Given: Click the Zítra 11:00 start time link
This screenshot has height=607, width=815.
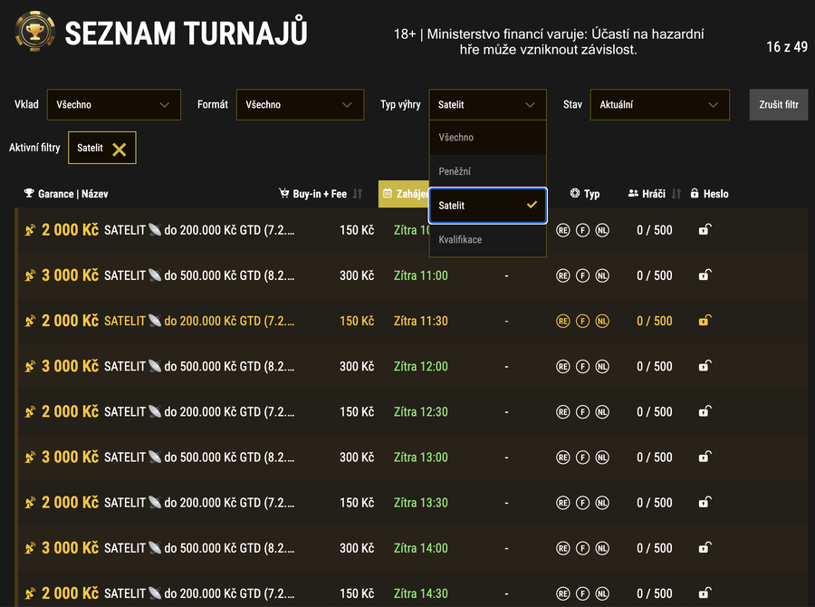Looking at the screenshot, I should tap(420, 275).
